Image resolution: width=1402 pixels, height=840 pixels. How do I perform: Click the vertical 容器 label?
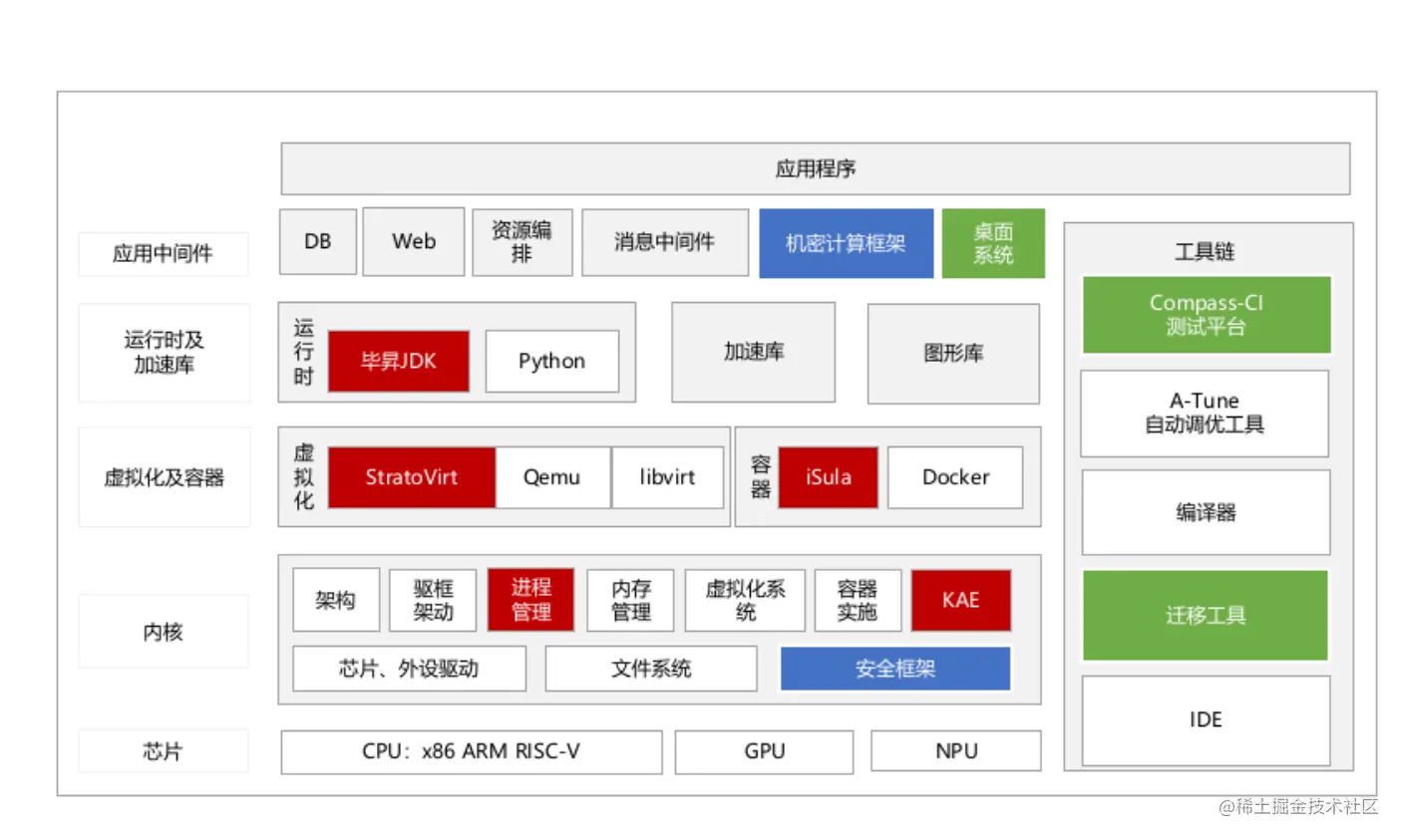(761, 477)
